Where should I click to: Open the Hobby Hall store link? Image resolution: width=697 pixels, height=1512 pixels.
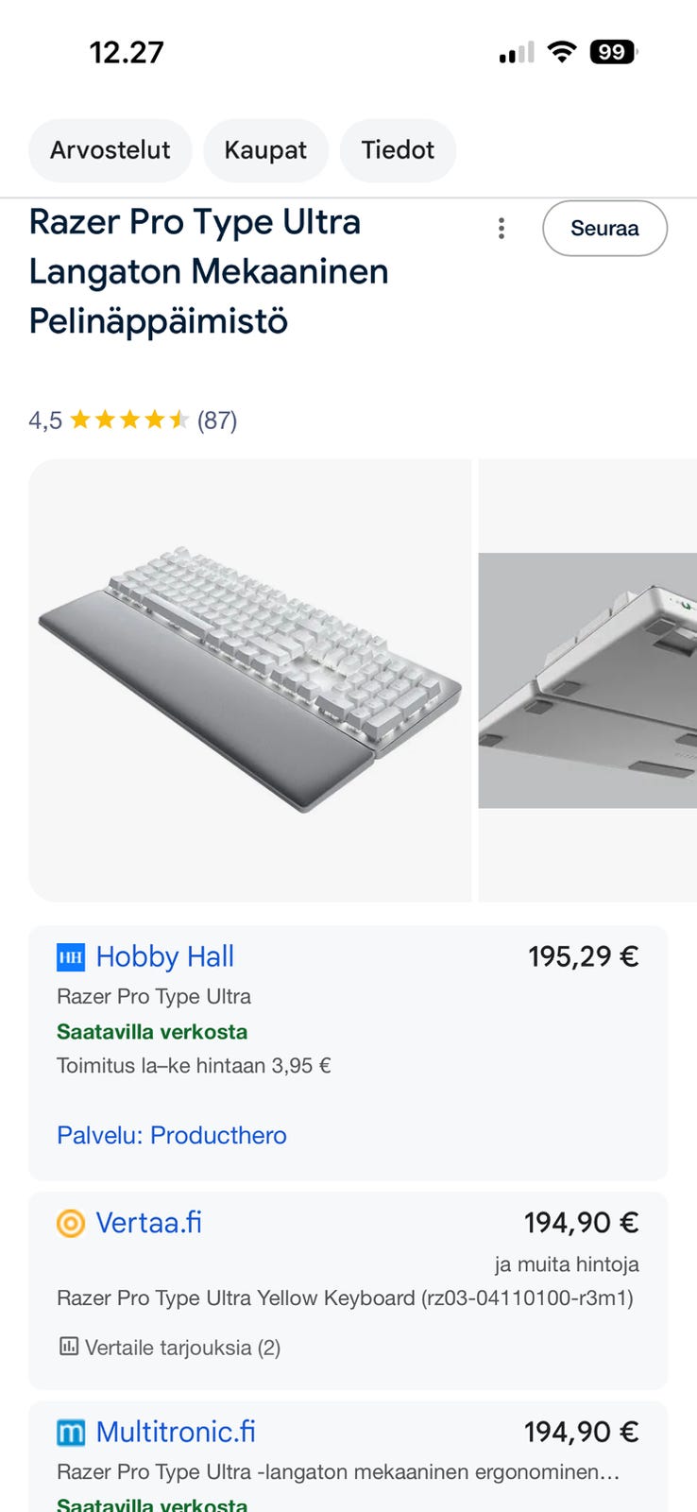pyautogui.click(x=164, y=957)
